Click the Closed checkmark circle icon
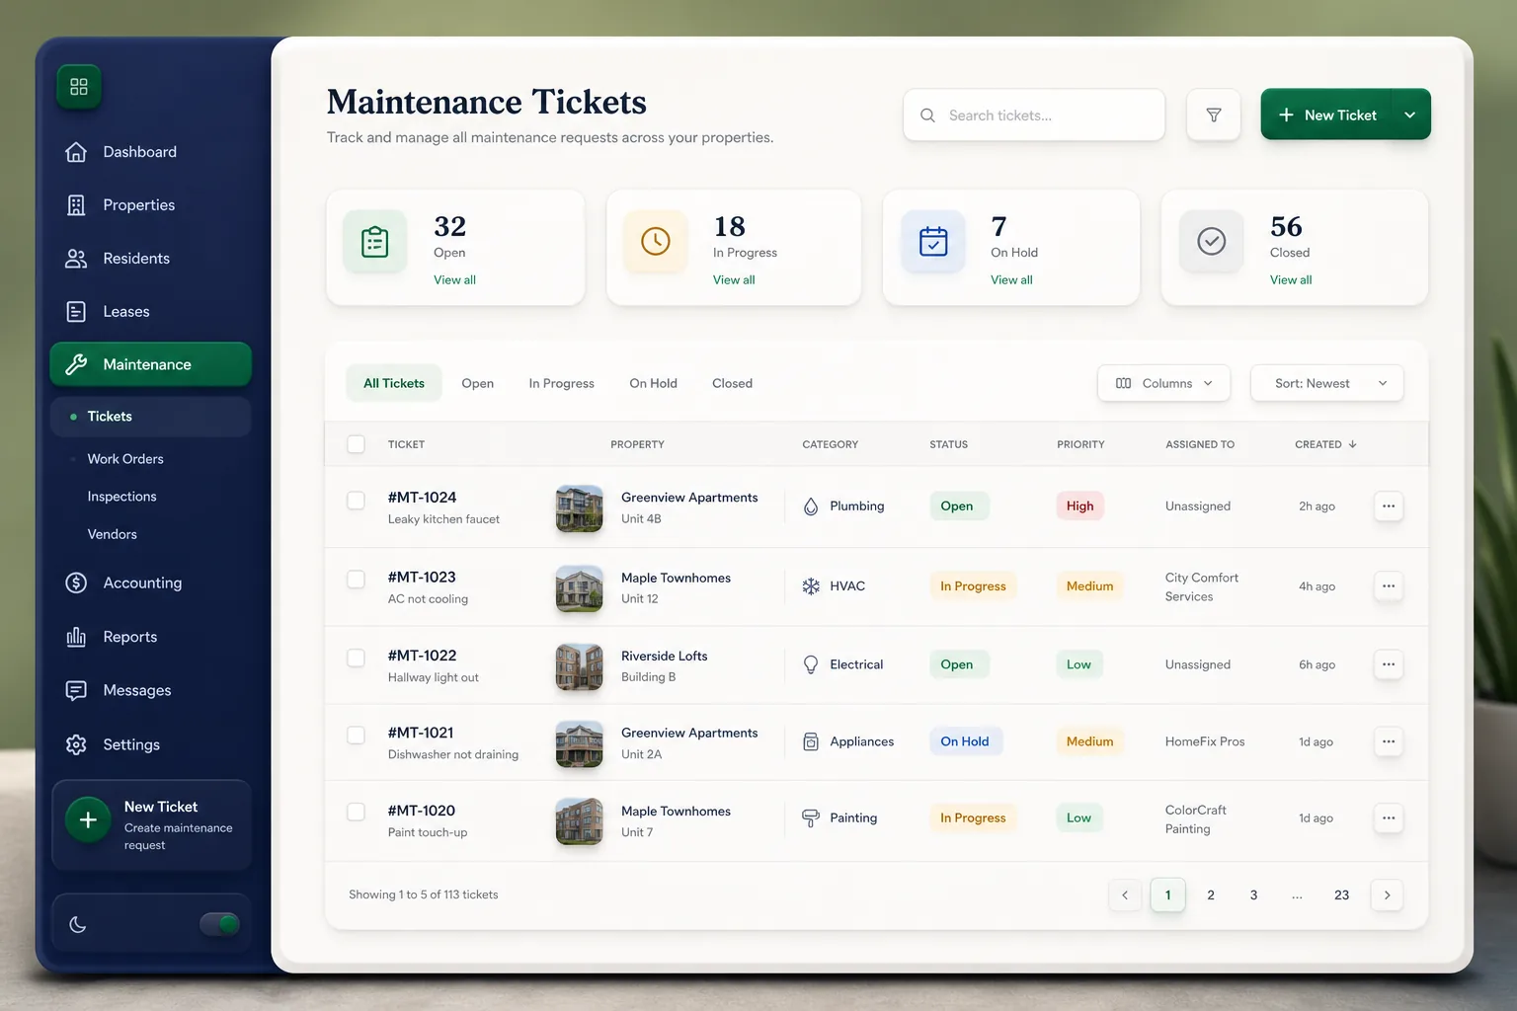1517x1011 pixels. tap(1212, 241)
